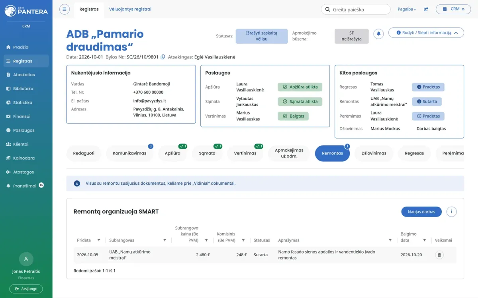478x298 pixels.
Task: Click the hamburger menu icon
Action: (65, 9)
